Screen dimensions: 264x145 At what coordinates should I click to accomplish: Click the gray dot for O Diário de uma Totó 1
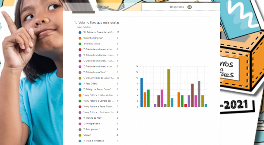point(80,72)
